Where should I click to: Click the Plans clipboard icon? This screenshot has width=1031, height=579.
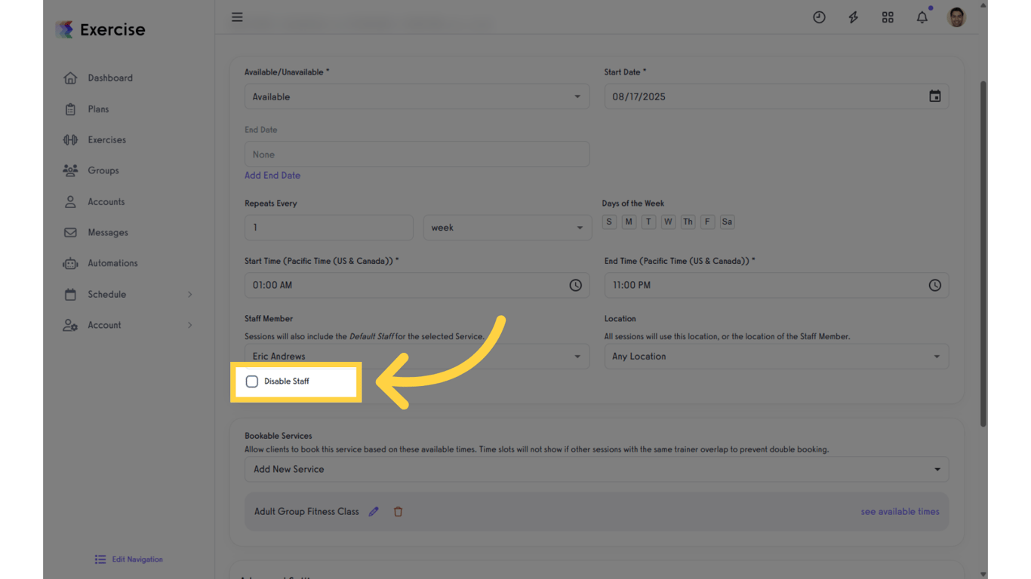coord(70,109)
